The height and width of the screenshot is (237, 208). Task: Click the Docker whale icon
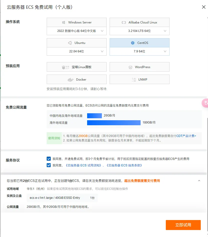click(70, 80)
